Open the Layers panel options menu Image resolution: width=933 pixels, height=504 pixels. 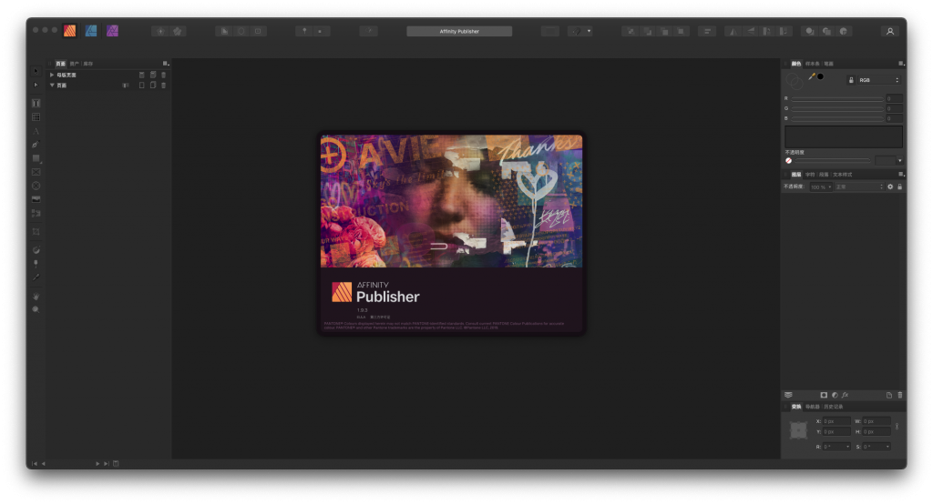(901, 174)
